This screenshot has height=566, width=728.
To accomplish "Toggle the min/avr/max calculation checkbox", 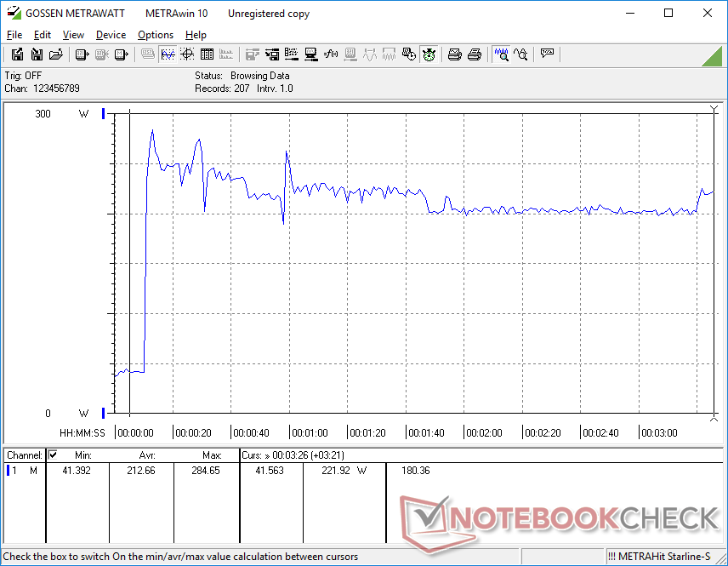I will [x=53, y=455].
